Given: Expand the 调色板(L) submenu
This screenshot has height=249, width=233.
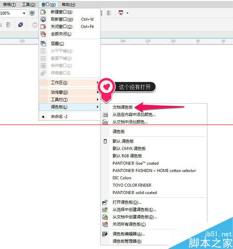Looking at the screenshot, I should (x=69, y=107).
